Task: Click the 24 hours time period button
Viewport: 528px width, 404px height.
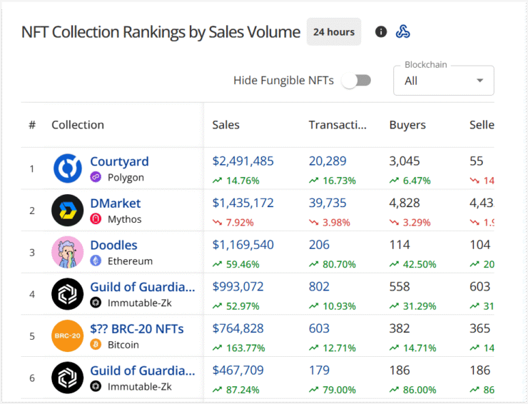Action: tap(334, 31)
